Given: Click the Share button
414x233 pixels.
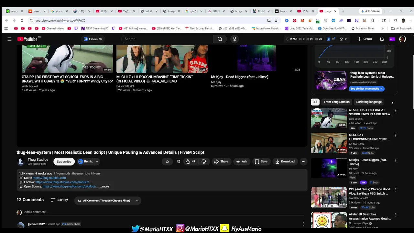Looking at the screenshot, I should coord(221,161).
